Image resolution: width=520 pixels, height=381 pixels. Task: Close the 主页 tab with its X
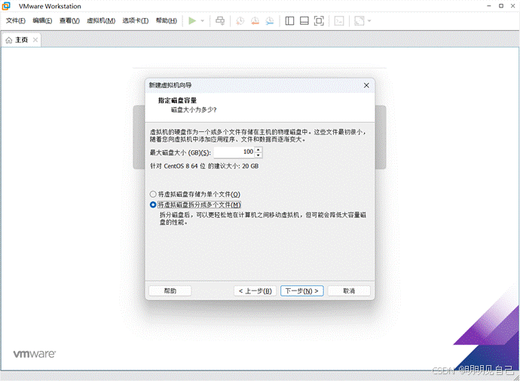tap(35, 40)
